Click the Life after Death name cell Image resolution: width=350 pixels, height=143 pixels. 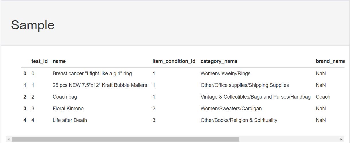[x=70, y=120]
